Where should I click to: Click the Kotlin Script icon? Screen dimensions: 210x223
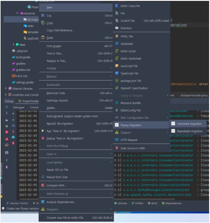coord(117,51)
